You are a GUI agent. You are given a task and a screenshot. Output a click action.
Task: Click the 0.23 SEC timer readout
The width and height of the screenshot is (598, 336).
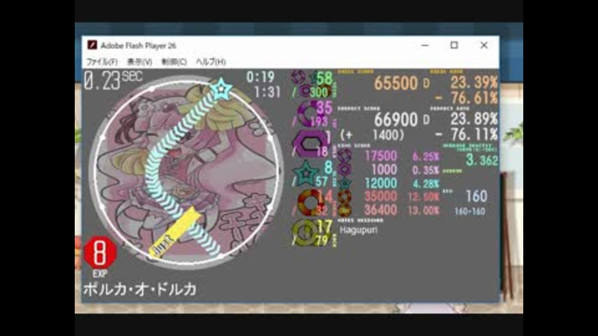[x=113, y=80]
